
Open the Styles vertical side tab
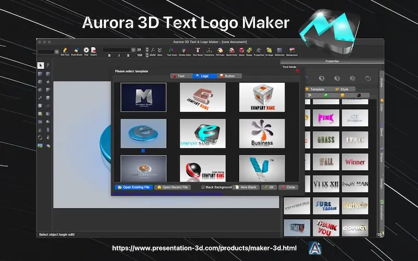coord(381,81)
